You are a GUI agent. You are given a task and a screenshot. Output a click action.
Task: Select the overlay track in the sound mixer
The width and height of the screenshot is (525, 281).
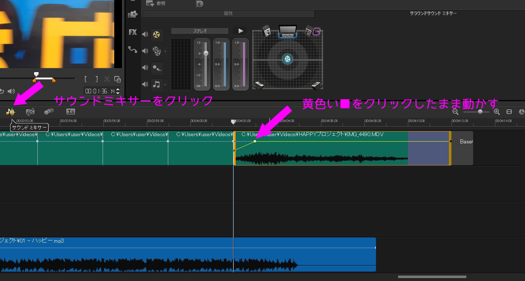[156, 51]
